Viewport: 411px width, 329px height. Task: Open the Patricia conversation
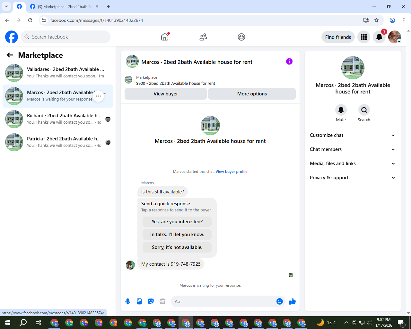[x=58, y=142]
